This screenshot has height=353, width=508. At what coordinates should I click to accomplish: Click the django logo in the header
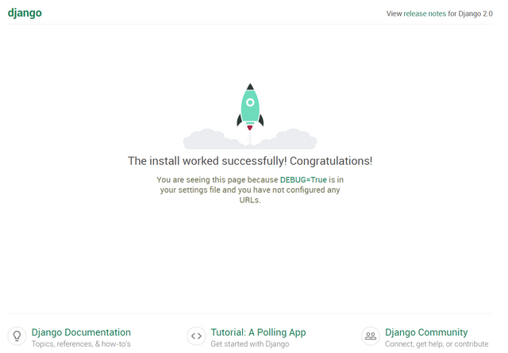(x=25, y=13)
